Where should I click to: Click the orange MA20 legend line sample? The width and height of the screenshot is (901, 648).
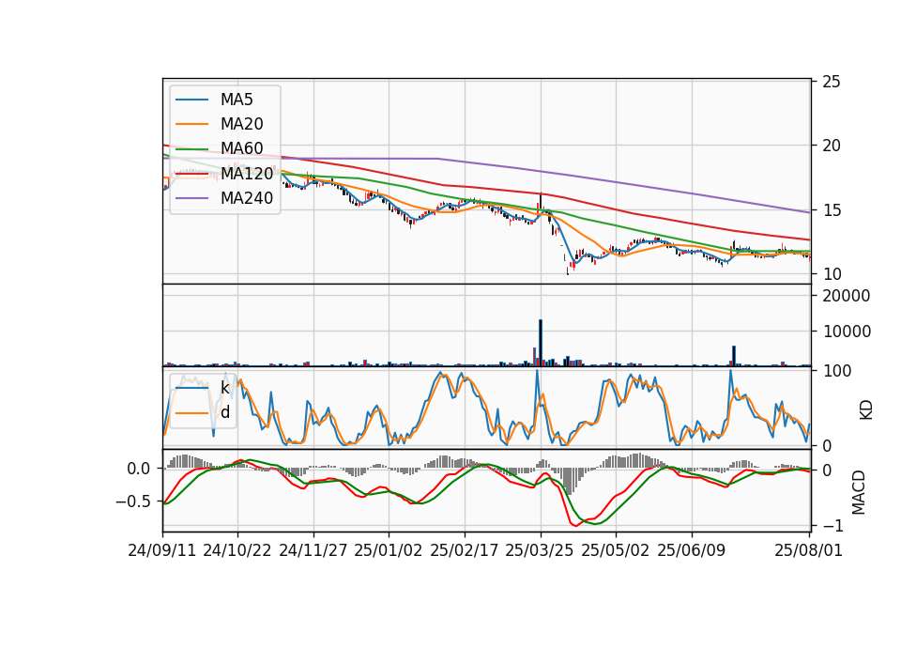[x=191, y=124]
